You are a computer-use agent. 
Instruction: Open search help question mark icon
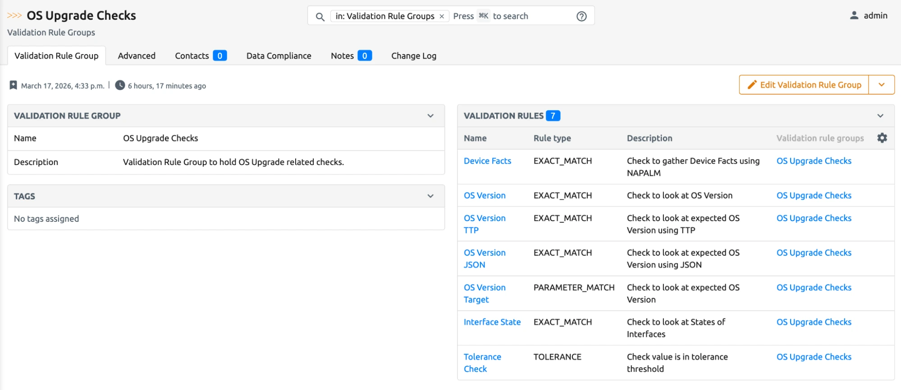(x=581, y=16)
